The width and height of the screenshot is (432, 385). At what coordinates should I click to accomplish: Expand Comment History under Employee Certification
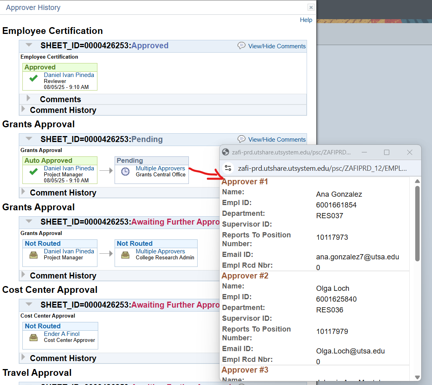(x=23, y=109)
